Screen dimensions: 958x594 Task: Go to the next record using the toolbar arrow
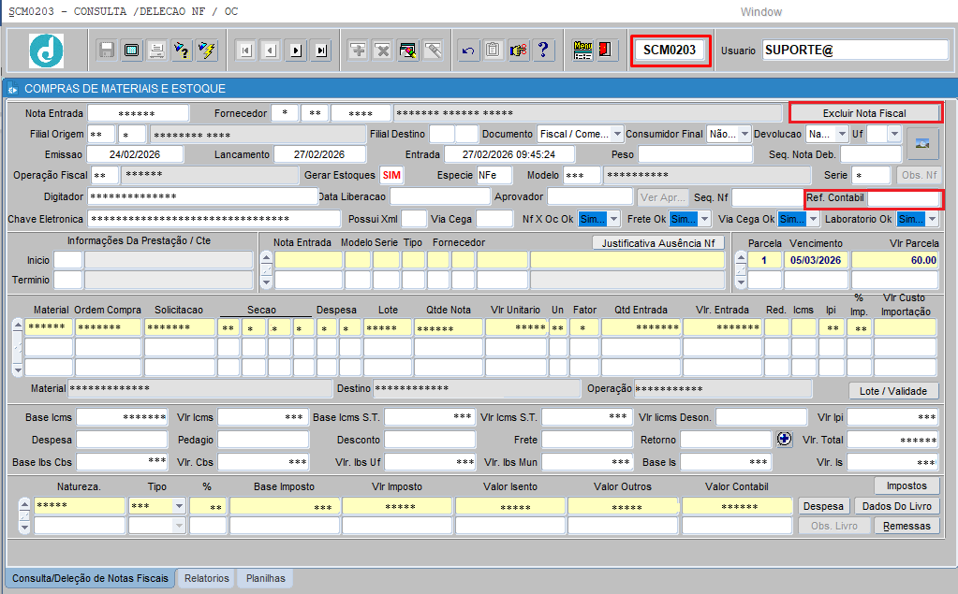coord(296,51)
